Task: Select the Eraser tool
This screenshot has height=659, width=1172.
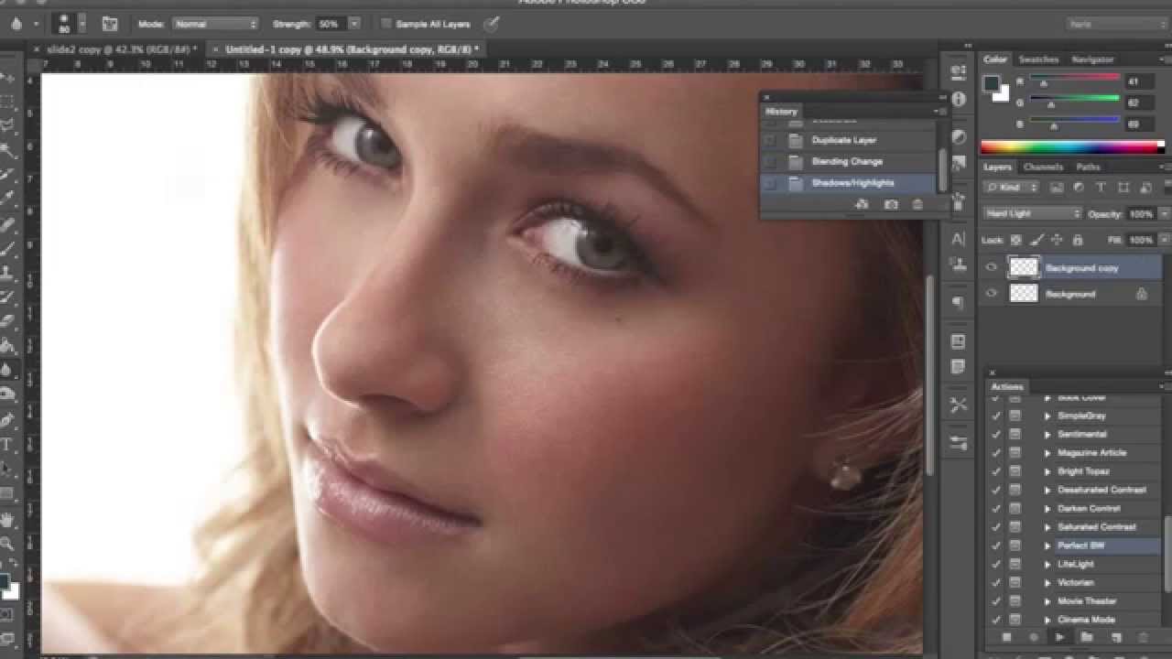Action: [7, 321]
